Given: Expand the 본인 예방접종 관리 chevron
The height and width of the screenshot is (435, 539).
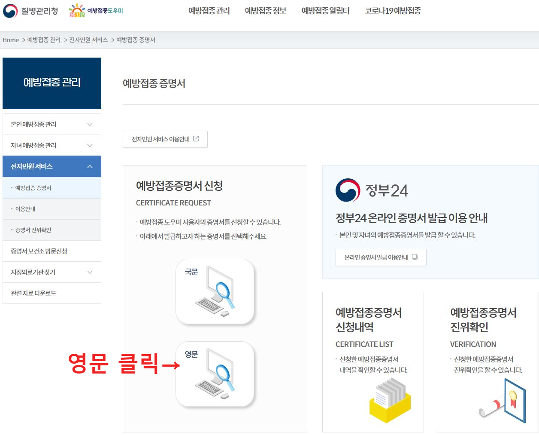Looking at the screenshot, I should (x=90, y=124).
